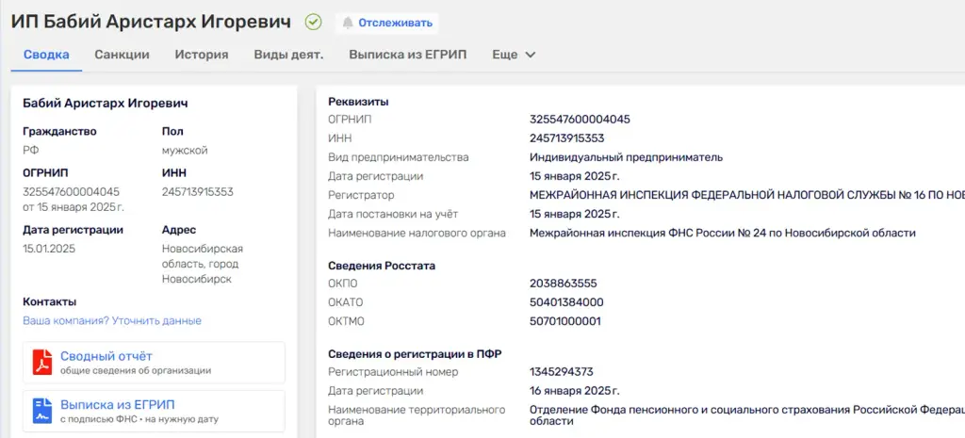Select the Выписка из ЕГРИП tab

coord(407,54)
